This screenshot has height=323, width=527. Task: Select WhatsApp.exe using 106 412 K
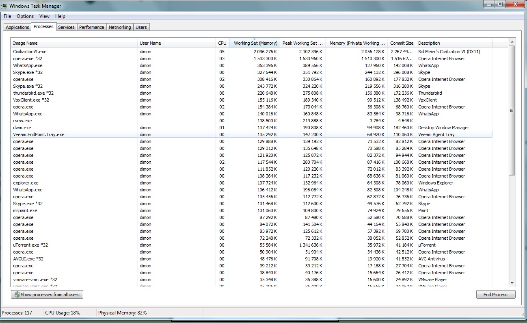[251, 190]
